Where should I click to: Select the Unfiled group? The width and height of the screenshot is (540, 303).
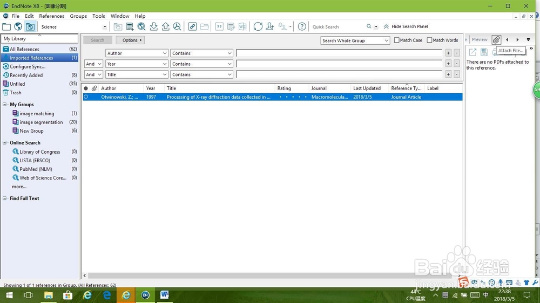(39, 84)
